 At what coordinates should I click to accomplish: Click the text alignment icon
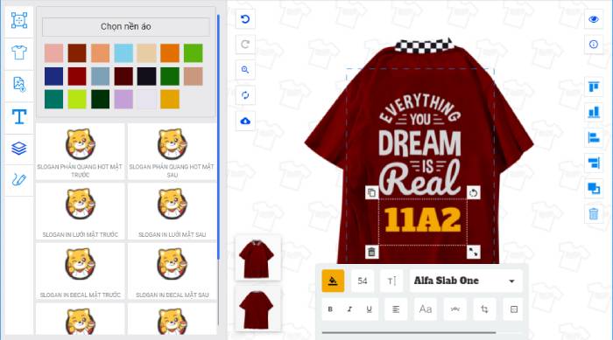(396, 309)
